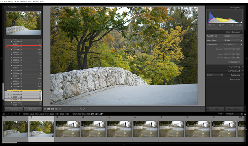This screenshot has width=248, height=146.
Task: Click the Import button
Action: [14, 109]
